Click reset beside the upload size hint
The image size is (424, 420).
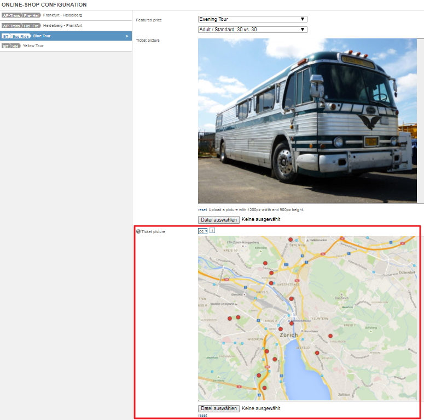[202, 210]
